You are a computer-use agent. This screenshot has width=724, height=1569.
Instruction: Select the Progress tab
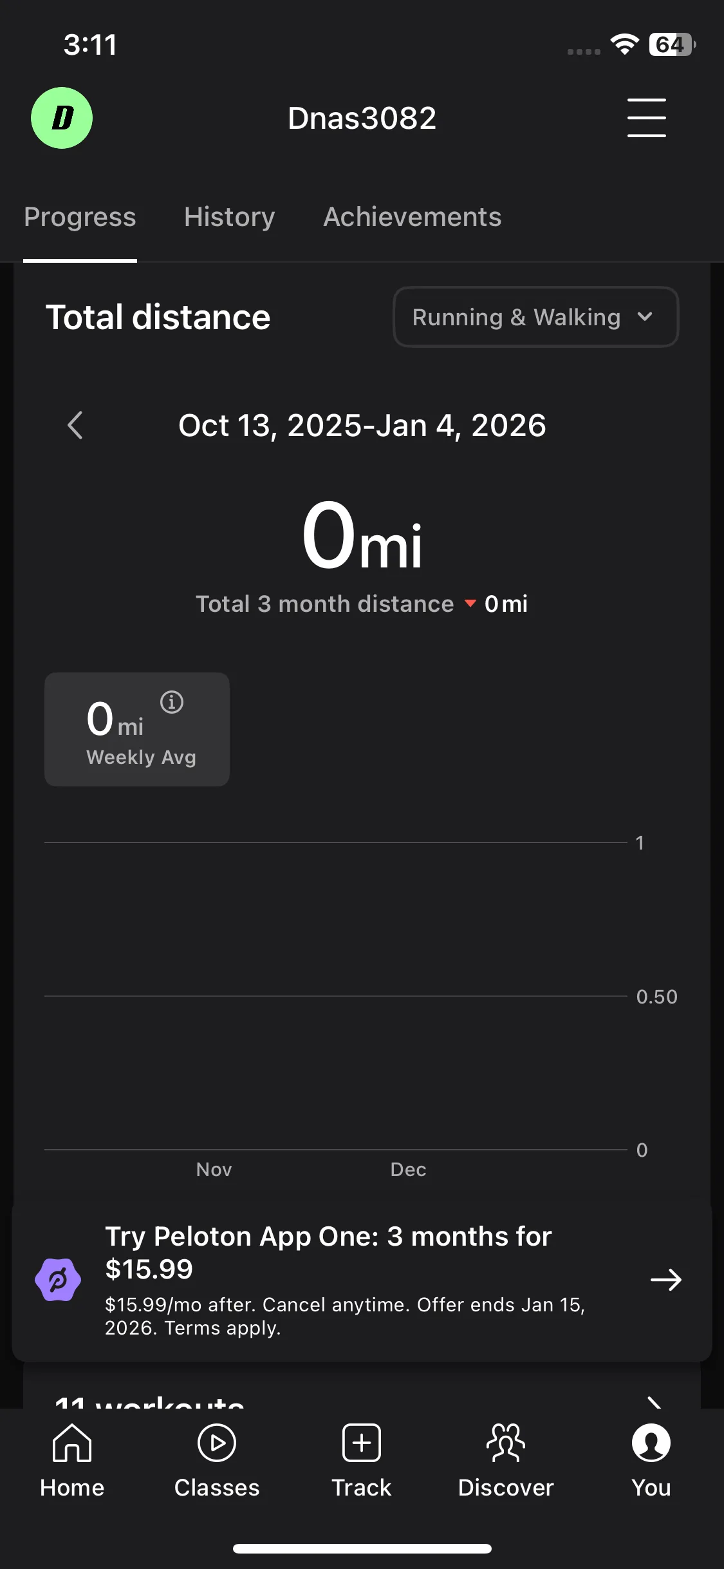80,217
